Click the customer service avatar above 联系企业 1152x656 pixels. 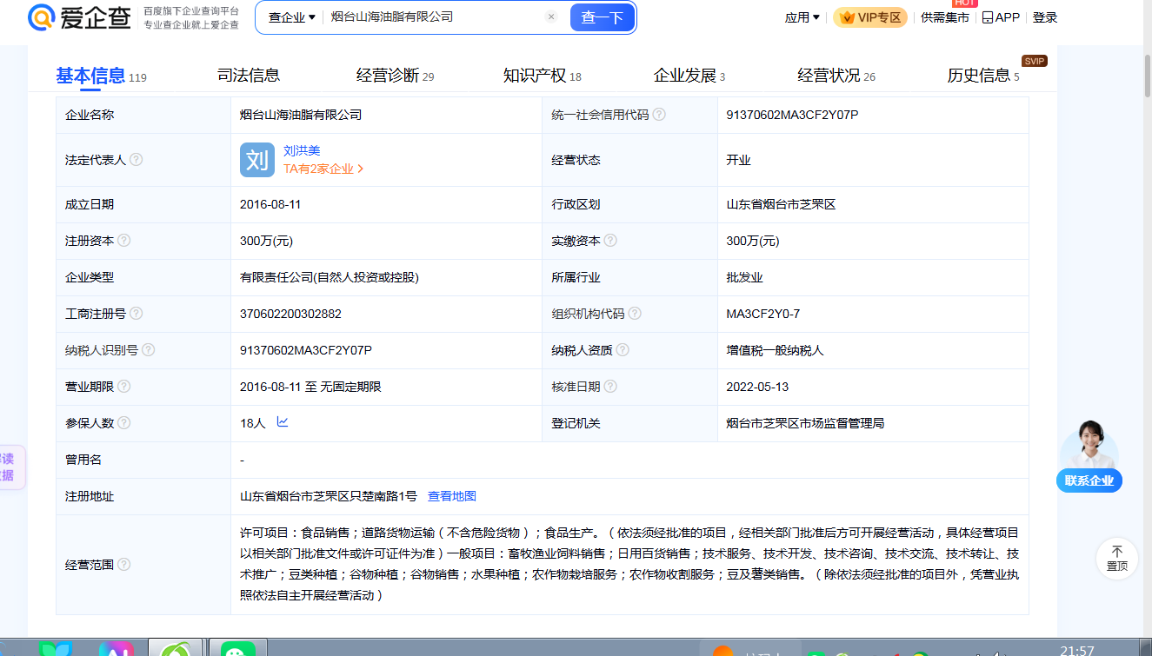pos(1089,446)
